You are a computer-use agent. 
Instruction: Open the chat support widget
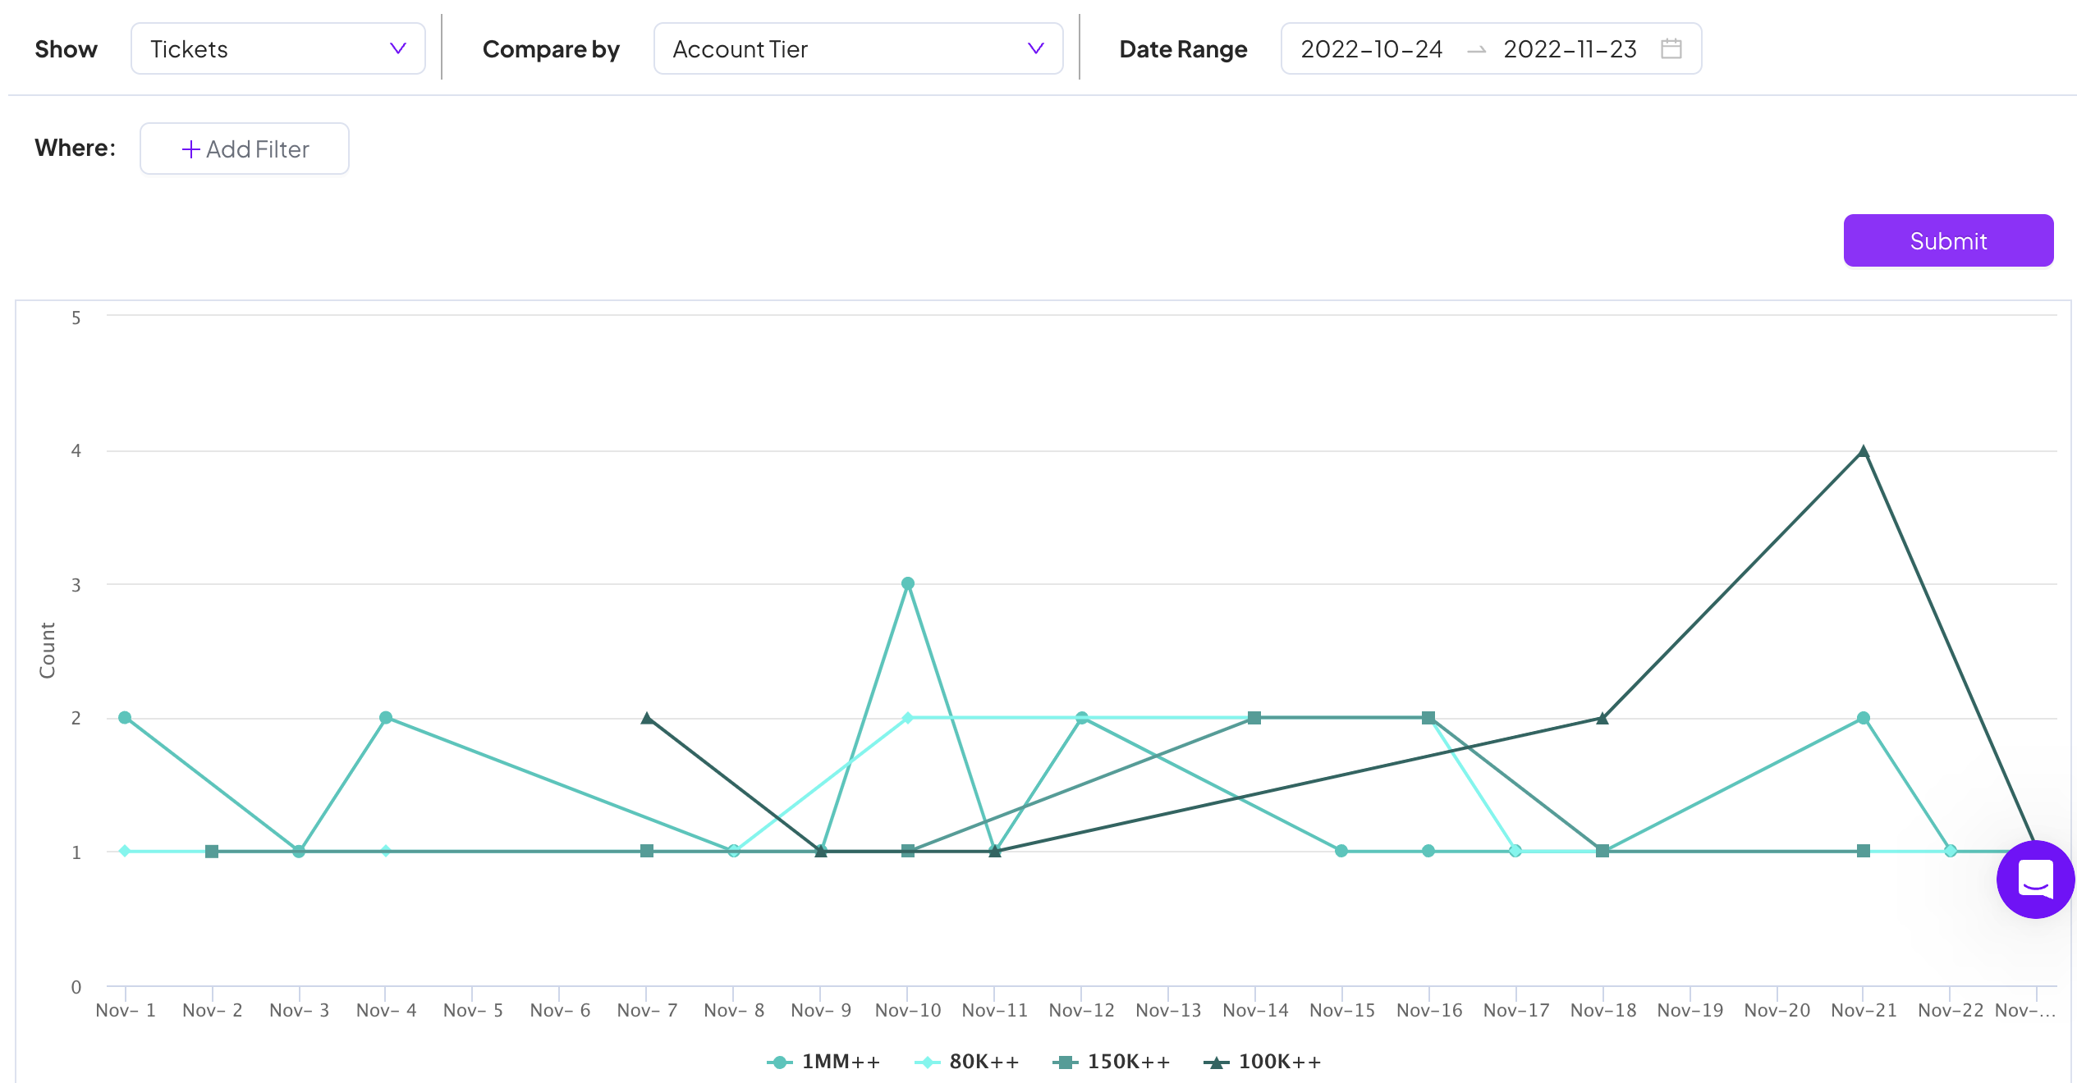point(2034,880)
